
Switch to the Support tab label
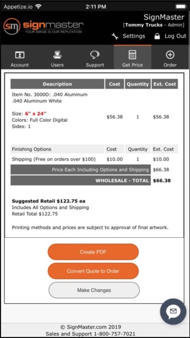(95, 65)
